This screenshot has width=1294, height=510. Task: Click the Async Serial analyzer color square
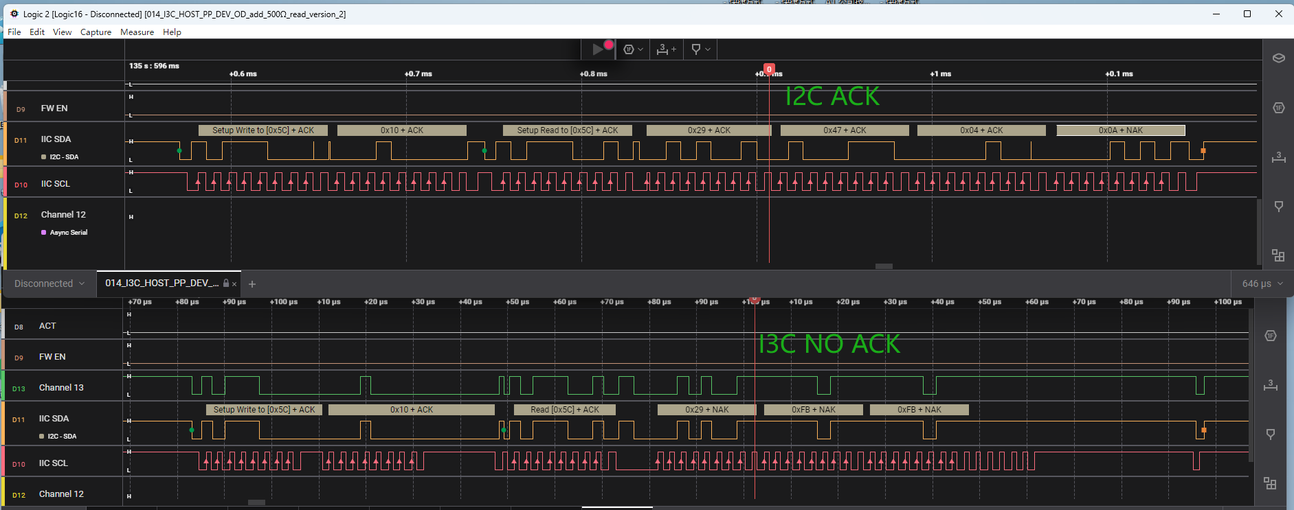(44, 233)
